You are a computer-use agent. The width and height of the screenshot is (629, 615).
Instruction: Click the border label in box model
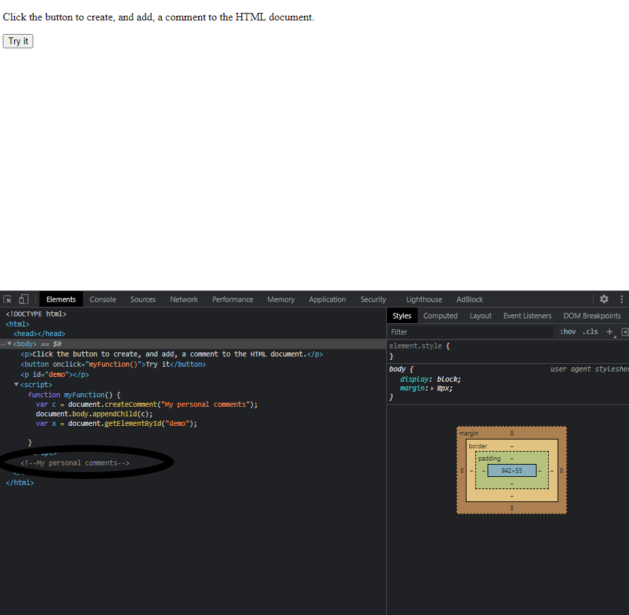tap(478, 446)
